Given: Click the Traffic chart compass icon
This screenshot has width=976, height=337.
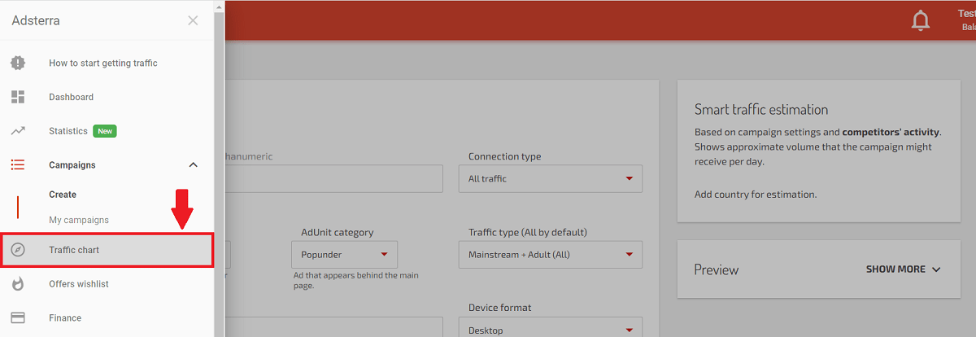Looking at the screenshot, I should tap(18, 250).
